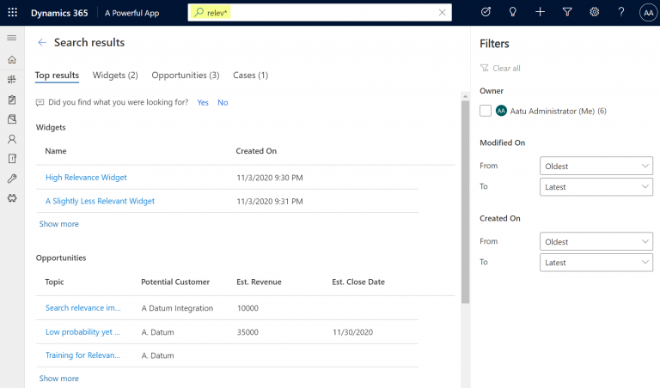The width and height of the screenshot is (660, 388).
Task: Open Modified On To dropdown
Action: coord(596,187)
